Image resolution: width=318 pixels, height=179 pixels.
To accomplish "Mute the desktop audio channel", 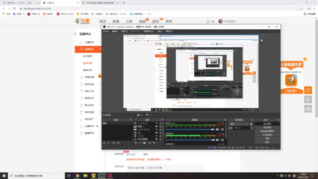I will tap(217, 140).
